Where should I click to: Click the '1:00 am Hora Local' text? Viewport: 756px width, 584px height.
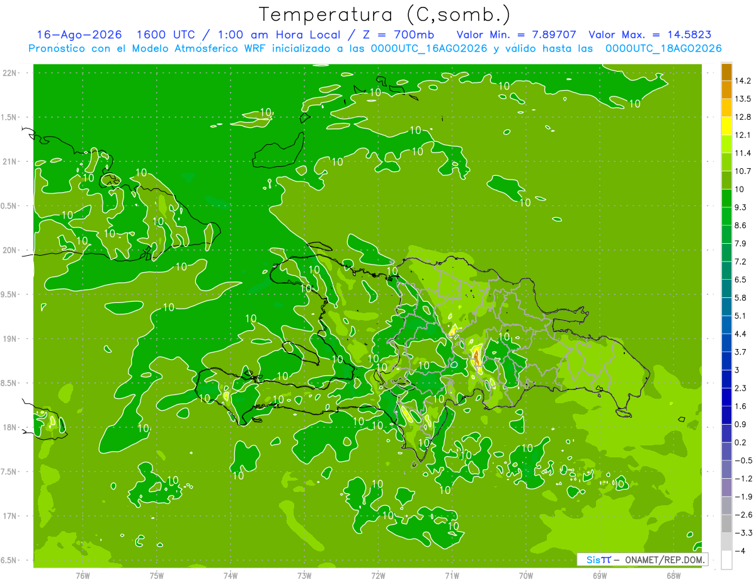(x=278, y=35)
